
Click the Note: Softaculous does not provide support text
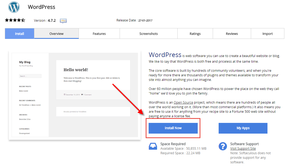pyautogui.click(x=250, y=157)
